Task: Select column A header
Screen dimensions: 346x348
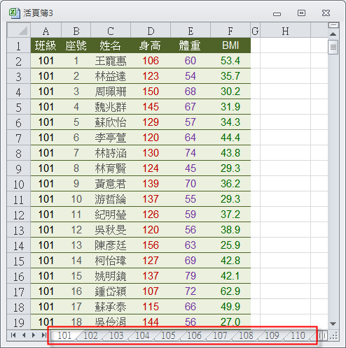Action: pyautogui.click(x=46, y=30)
